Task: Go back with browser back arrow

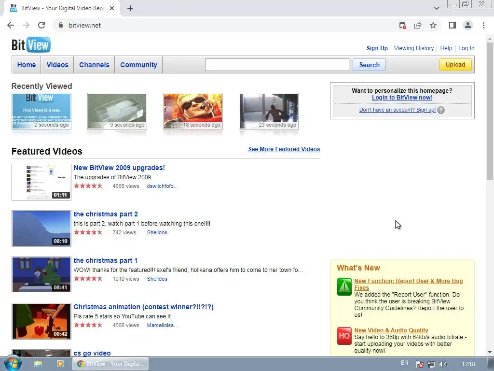Action: coord(11,25)
